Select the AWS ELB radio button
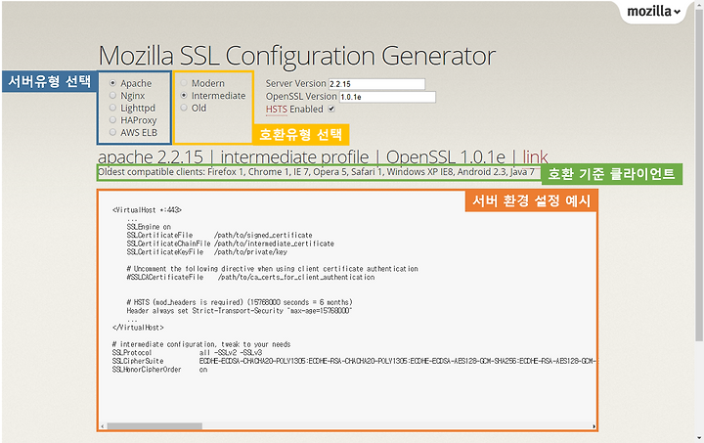The image size is (704, 443). click(x=112, y=132)
